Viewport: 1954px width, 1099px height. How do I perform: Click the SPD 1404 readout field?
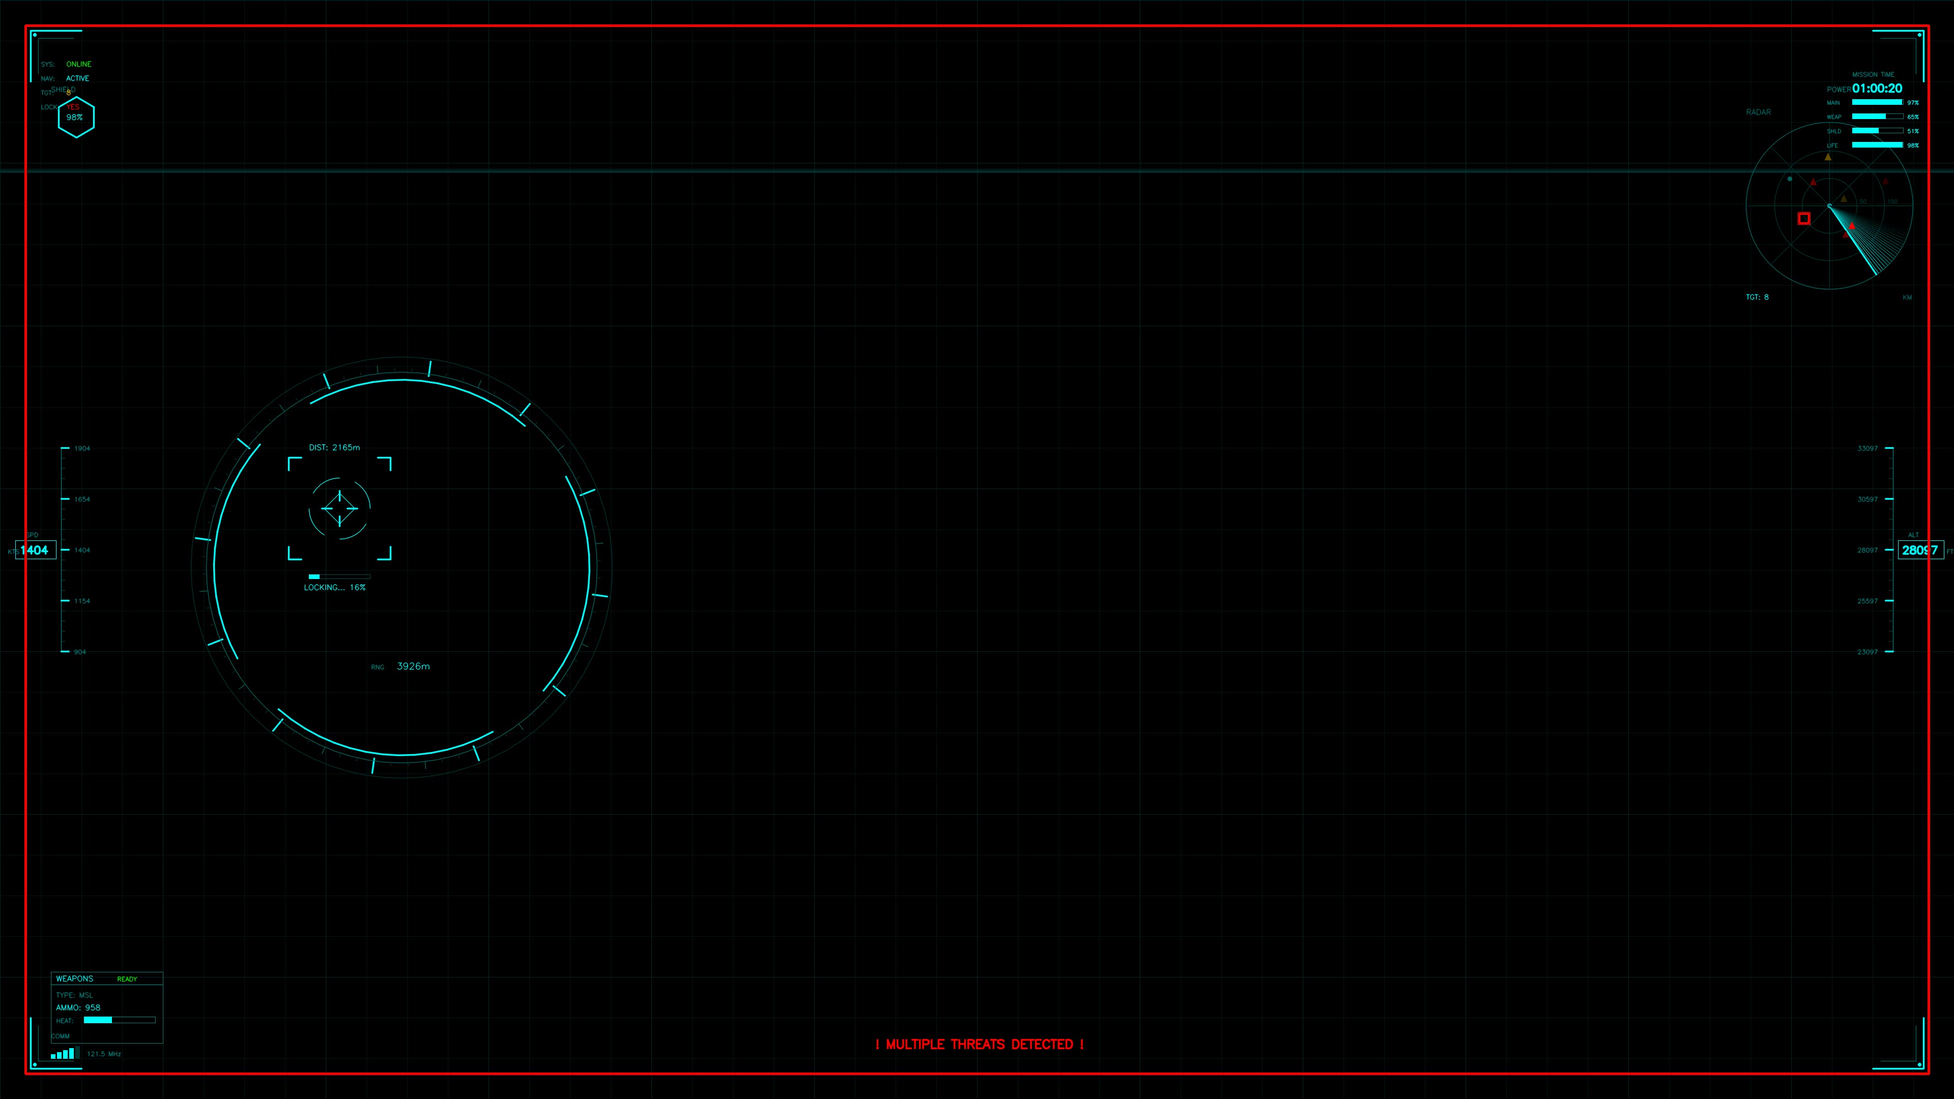point(36,550)
